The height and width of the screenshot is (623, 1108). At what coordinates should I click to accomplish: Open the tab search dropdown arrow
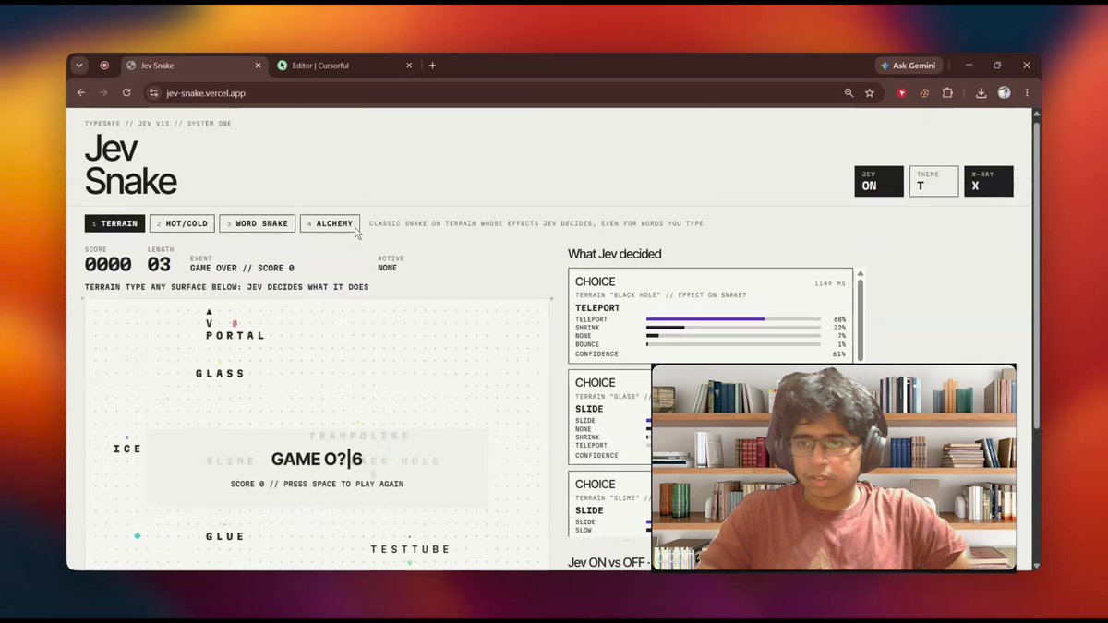[x=79, y=66]
